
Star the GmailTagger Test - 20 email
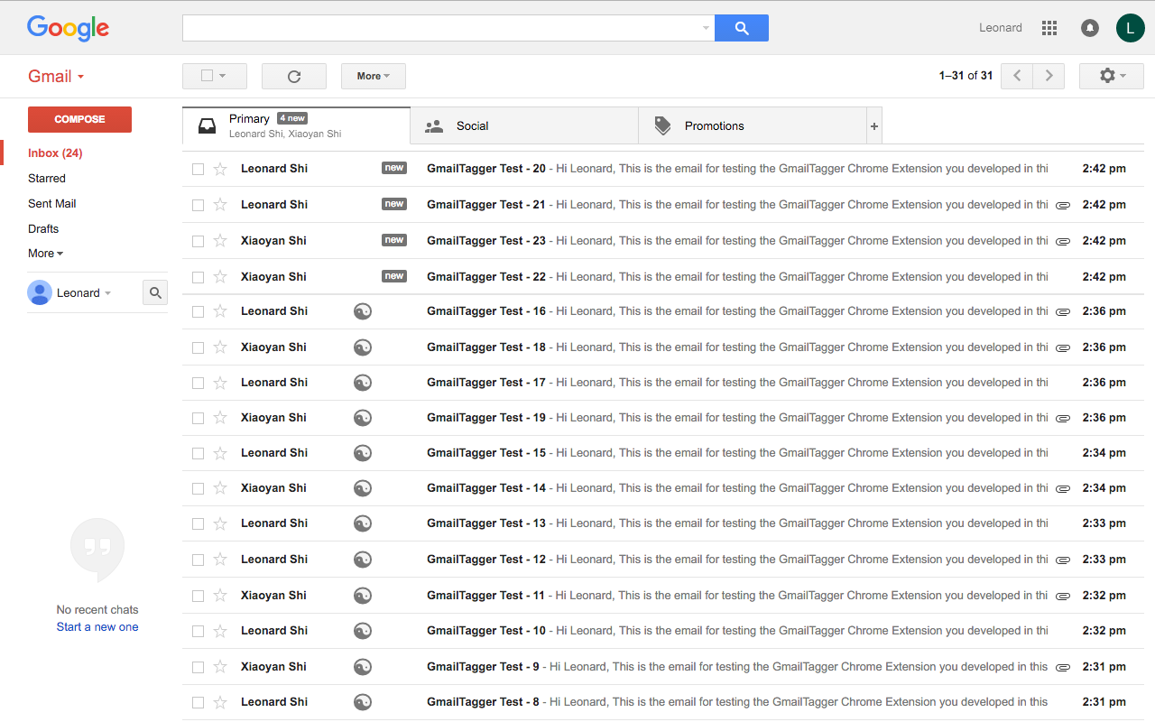pyautogui.click(x=220, y=169)
